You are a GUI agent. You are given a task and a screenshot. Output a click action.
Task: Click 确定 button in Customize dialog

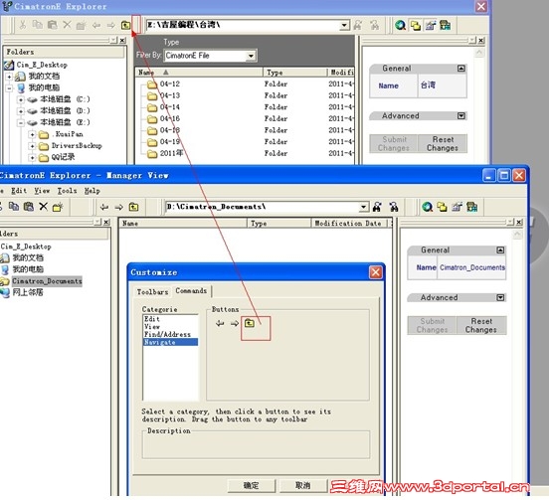pos(252,485)
